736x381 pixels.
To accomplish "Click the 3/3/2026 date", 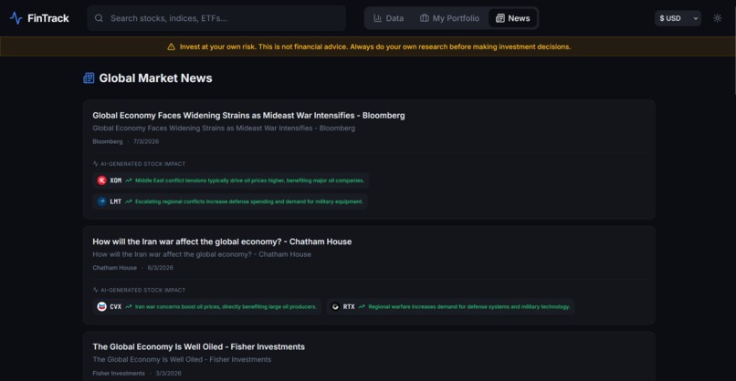I will [169, 374].
